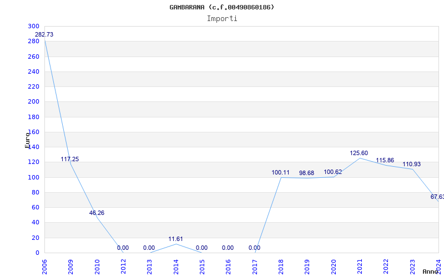
Task: Click the 2017 year label on x-axis
Action: 255,267
